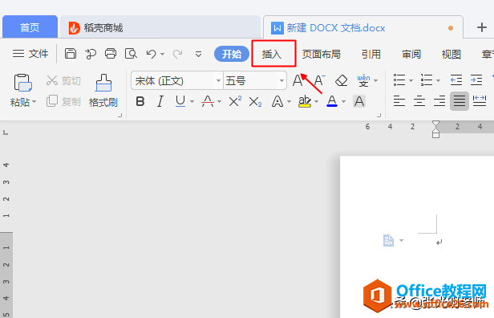Viewport: 494px width, 318px height.
Task: Open the 视图 tab
Action: [x=451, y=55]
